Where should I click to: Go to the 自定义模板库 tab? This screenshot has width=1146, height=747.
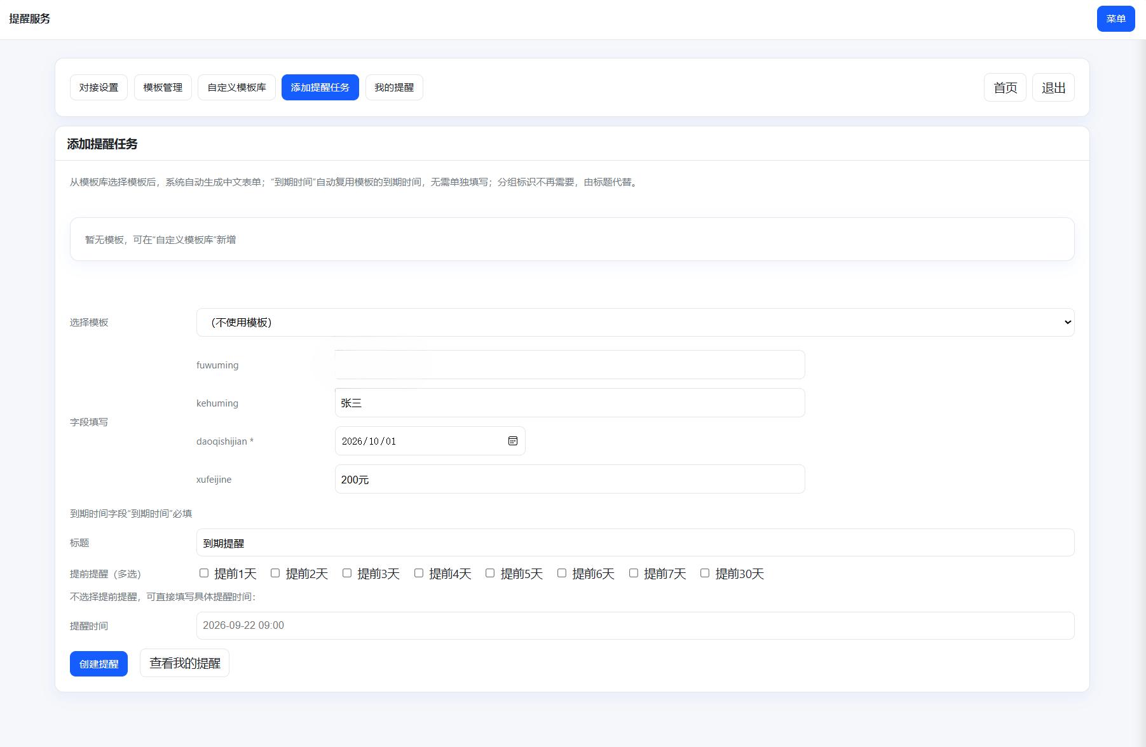(x=236, y=87)
